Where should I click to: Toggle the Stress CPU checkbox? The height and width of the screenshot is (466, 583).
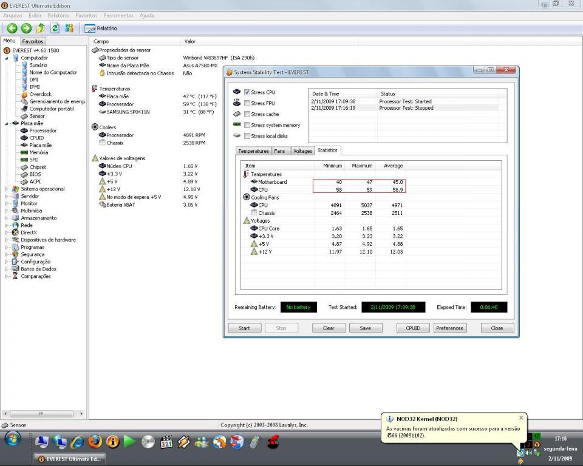pyautogui.click(x=247, y=92)
